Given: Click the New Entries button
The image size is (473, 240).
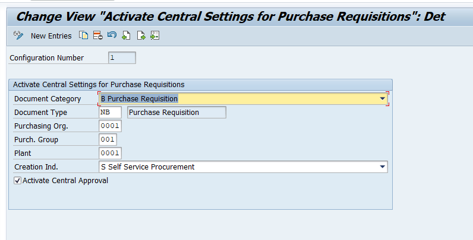Looking at the screenshot, I should tap(51, 36).
